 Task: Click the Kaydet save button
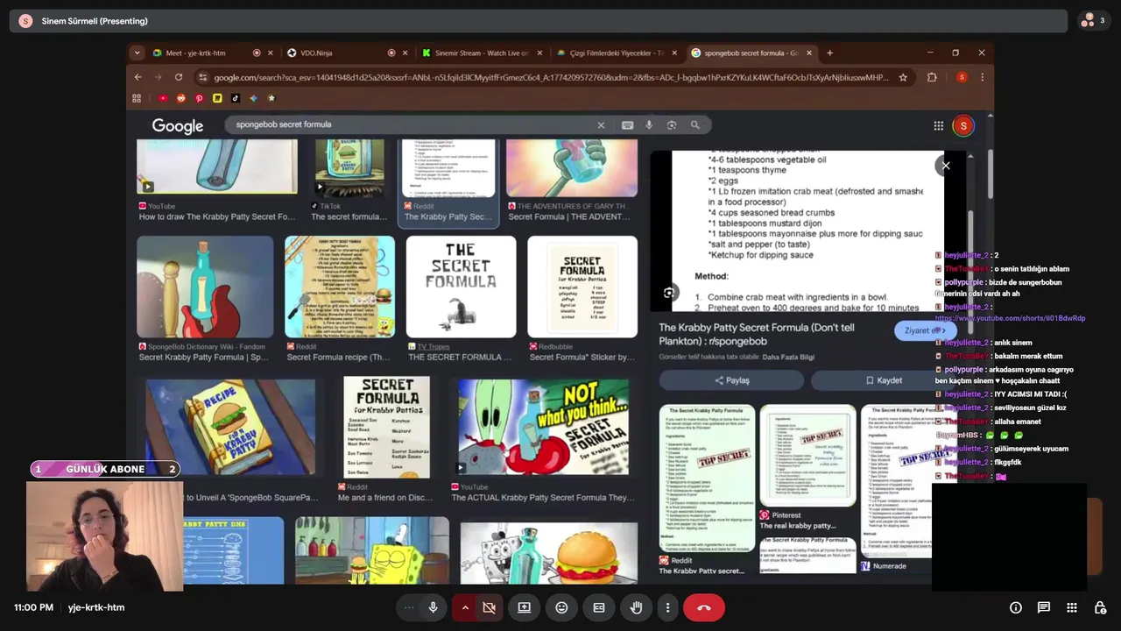(x=884, y=380)
